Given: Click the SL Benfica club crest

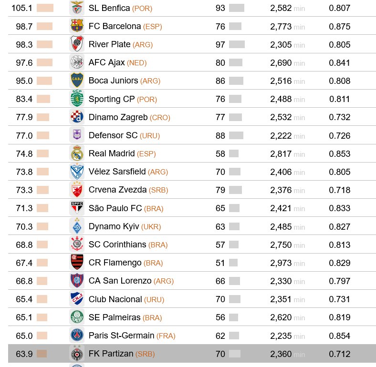Looking at the screenshot, I should coord(76,8).
